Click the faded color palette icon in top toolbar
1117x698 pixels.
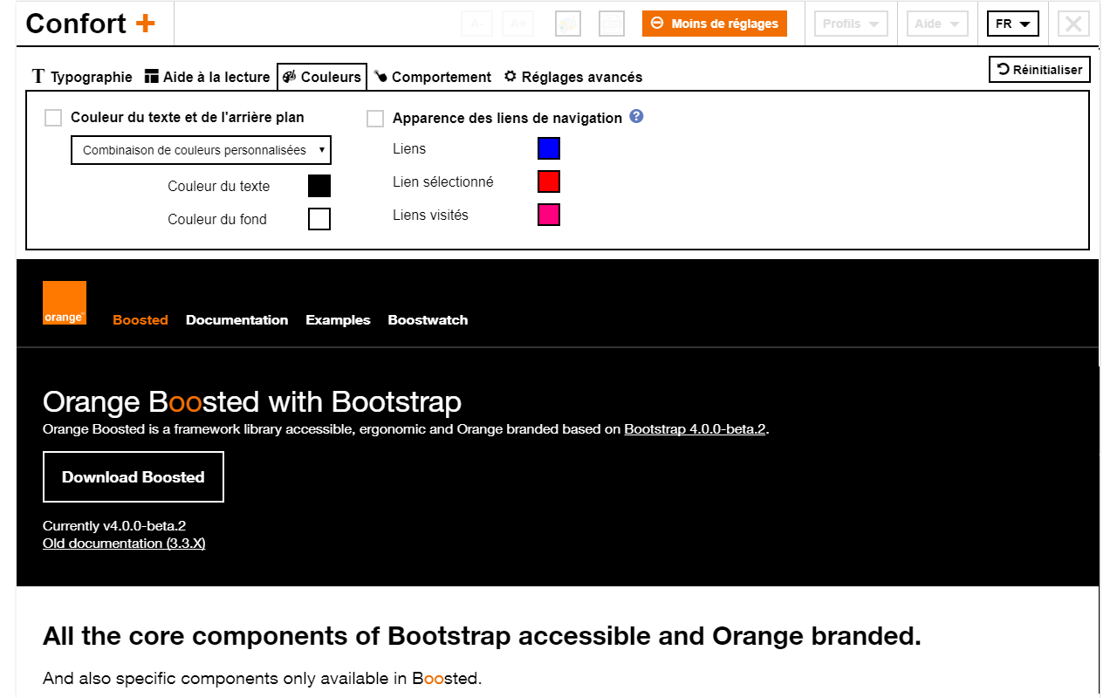tap(568, 24)
